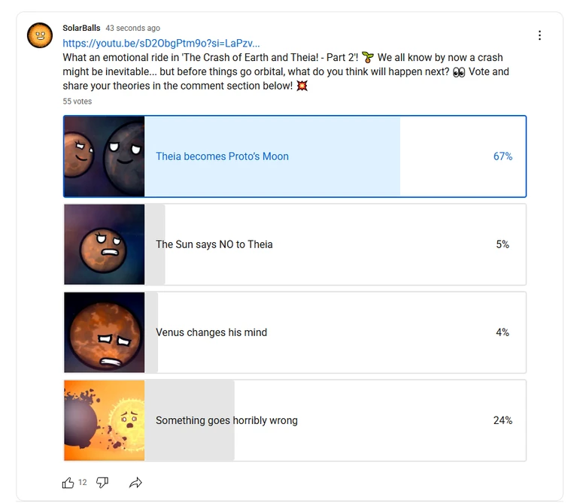Click the worried planet thumbnail for Sun option
Image resolution: width=568 pixels, height=503 pixels.
(105, 244)
